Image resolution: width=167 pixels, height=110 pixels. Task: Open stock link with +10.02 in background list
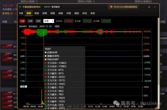point(7,47)
